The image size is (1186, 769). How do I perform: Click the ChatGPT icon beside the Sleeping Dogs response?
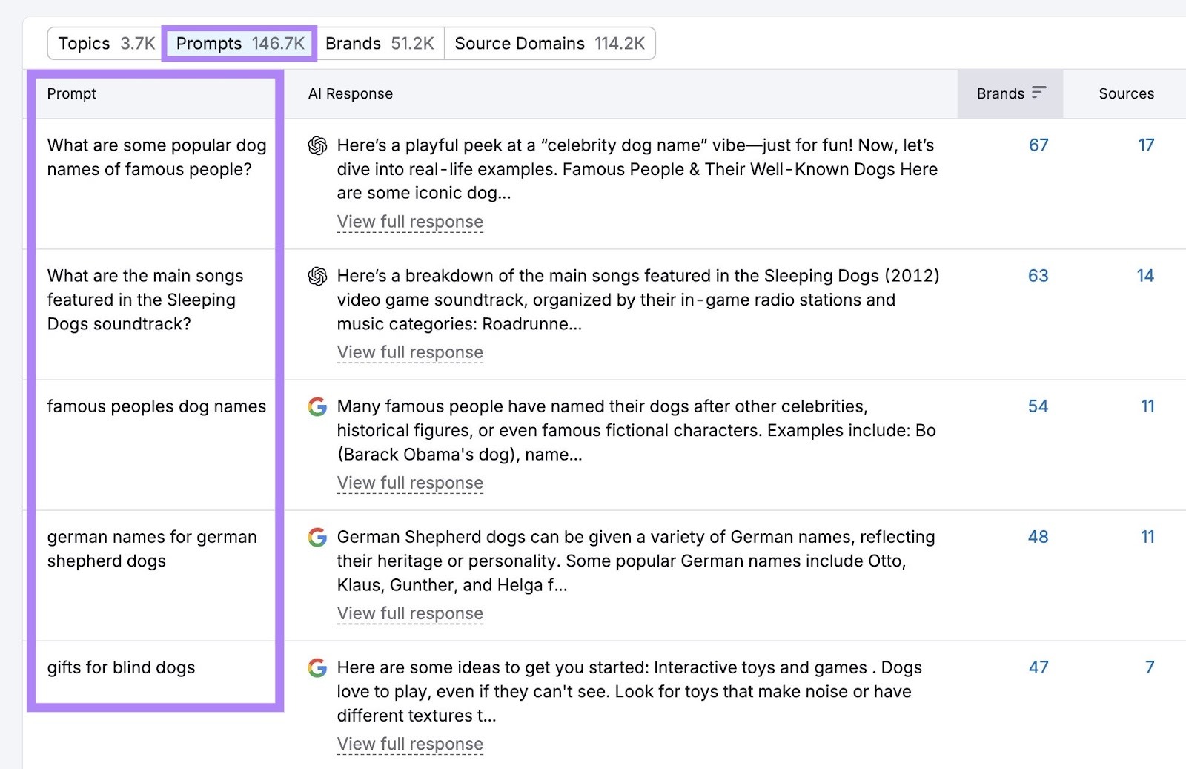(x=318, y=277)
